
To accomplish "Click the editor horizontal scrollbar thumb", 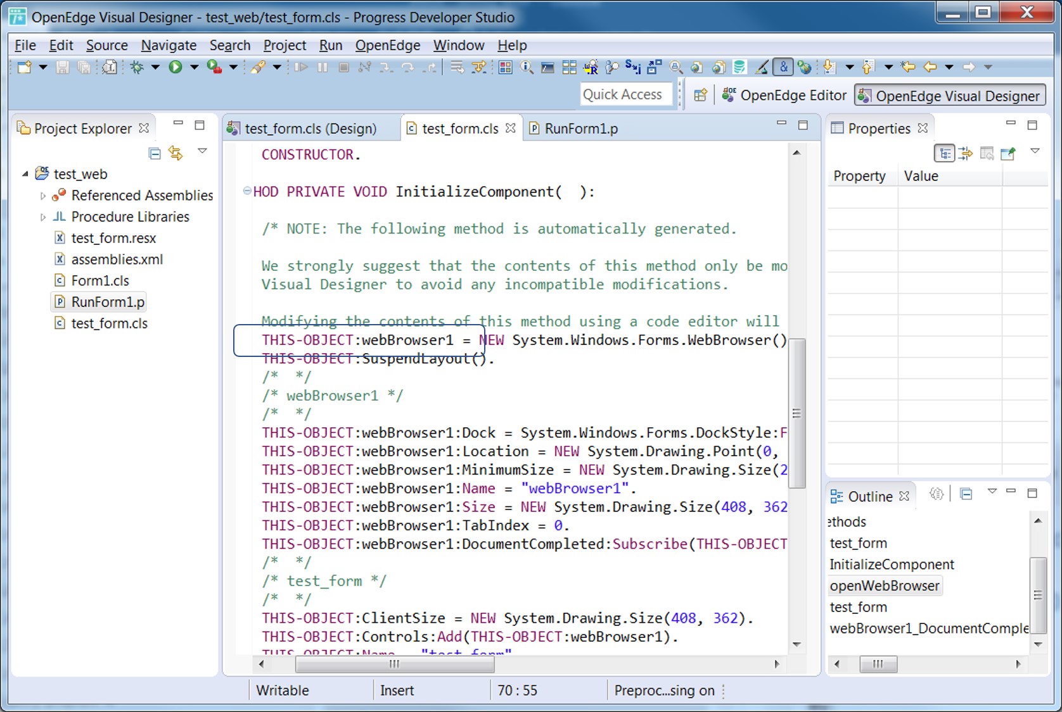I will (394, 664).
